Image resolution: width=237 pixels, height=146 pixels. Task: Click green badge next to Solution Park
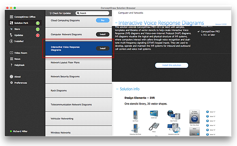tap(38, 23)
